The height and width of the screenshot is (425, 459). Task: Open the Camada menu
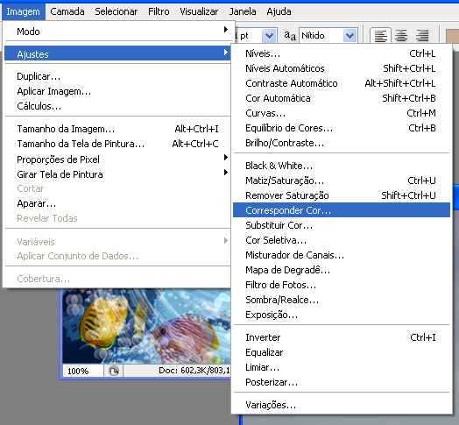67,11
